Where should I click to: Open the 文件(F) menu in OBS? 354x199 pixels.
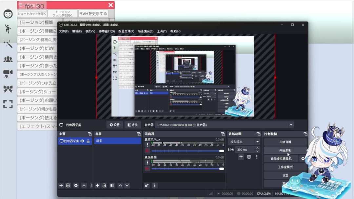pos(64,31)
